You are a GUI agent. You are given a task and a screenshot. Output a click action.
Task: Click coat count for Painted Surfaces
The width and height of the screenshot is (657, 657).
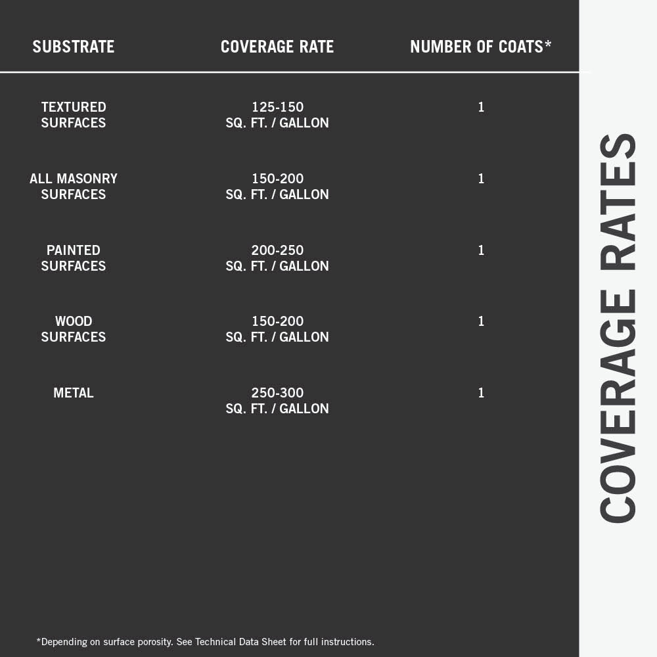pyautogui.click(x=481, y=250)
